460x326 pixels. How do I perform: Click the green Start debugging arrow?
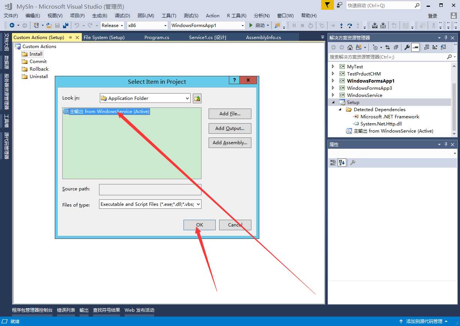pos(251,26)
